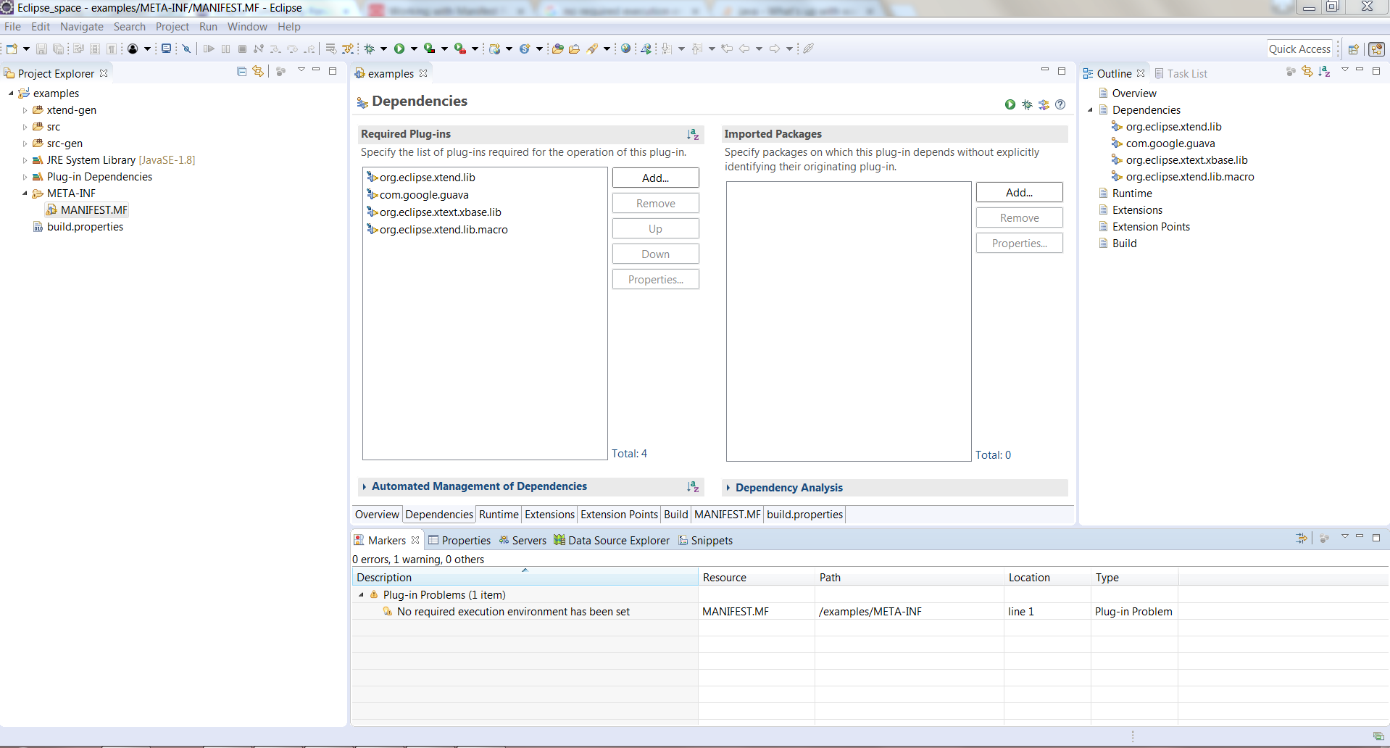Viewport: 1390px width, 748px height.
Task: Launch an Eclipse application from Dependencies header
Action: pos(1010,104)
